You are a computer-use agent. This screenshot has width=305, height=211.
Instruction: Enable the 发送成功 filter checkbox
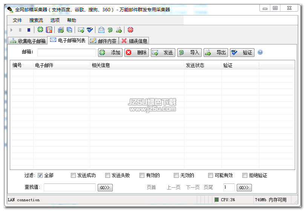pos(73,176)
